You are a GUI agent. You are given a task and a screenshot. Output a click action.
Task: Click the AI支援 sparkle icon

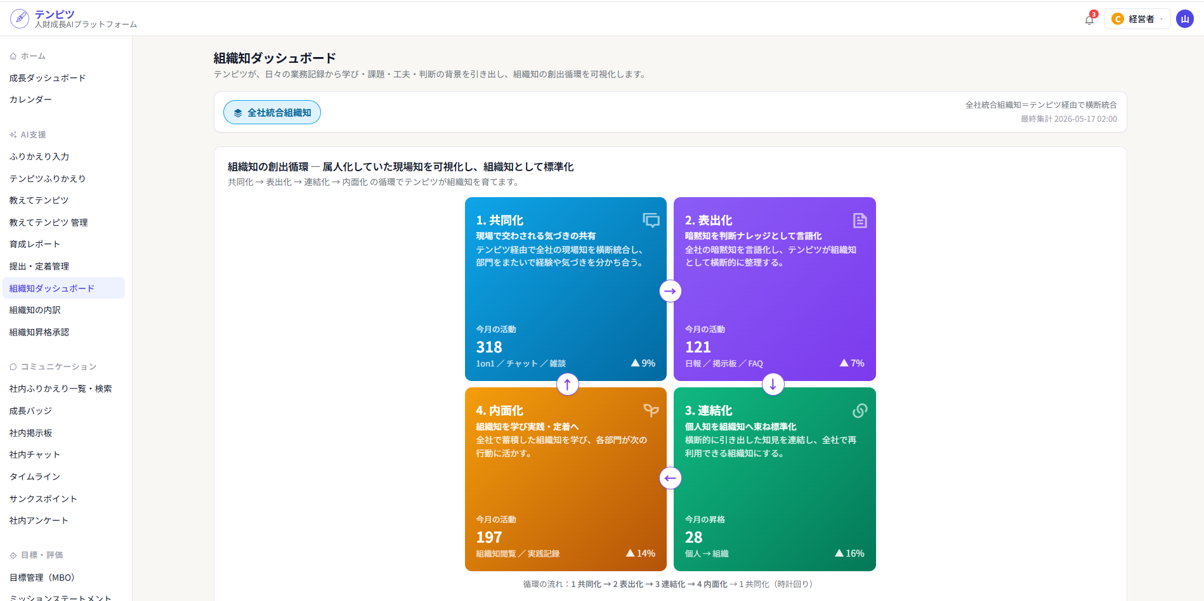coord(13,135)
